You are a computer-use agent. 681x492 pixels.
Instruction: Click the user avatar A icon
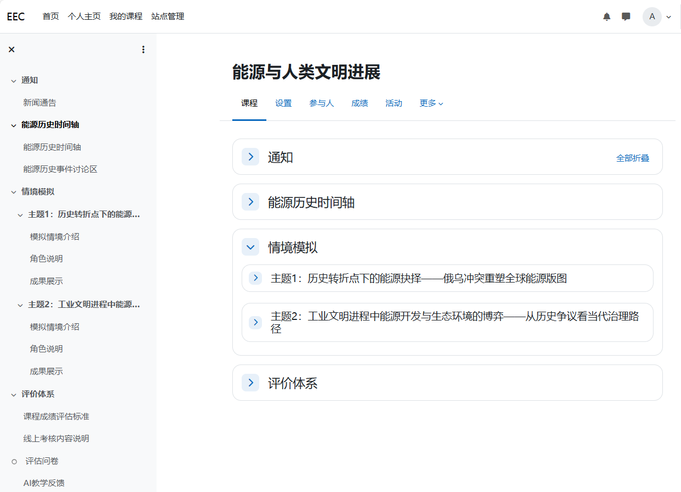pos(652,16)
